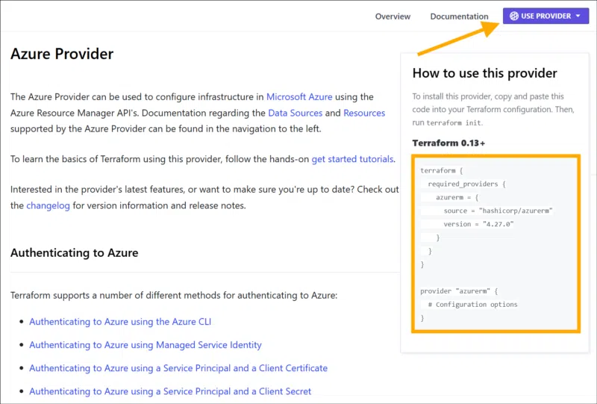Open the Data Sources link
597x404 pixels.
296,113
